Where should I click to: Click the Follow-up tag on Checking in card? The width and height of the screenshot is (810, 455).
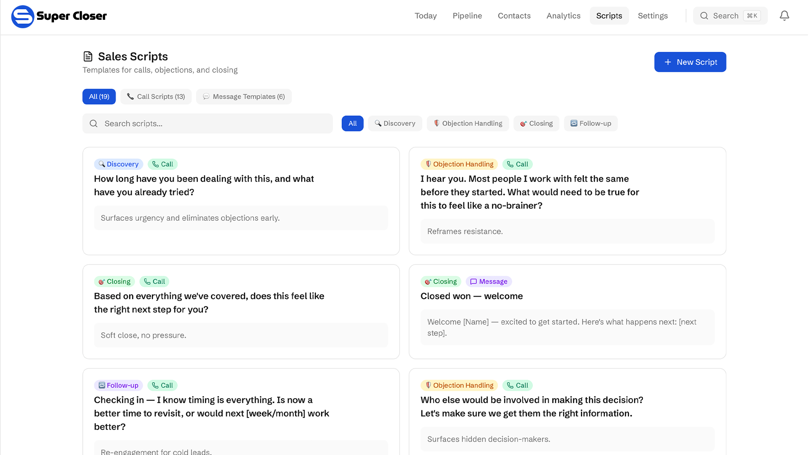[x=119, y=385]
